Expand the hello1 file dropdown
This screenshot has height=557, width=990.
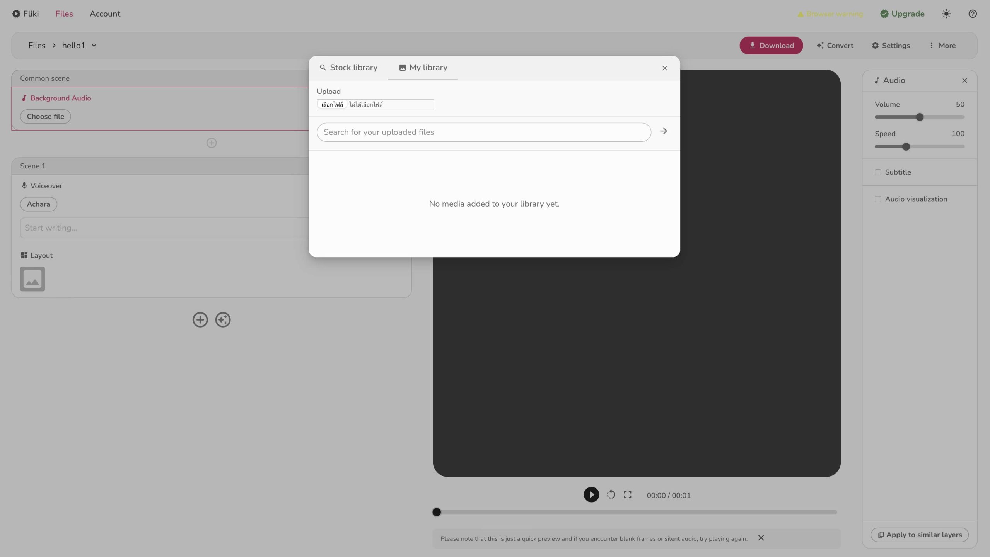94,46
